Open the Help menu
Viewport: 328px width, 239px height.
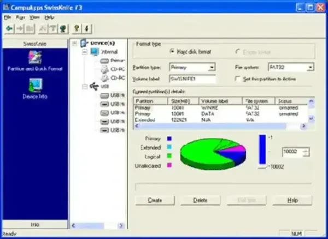click(x=50, y=17)
